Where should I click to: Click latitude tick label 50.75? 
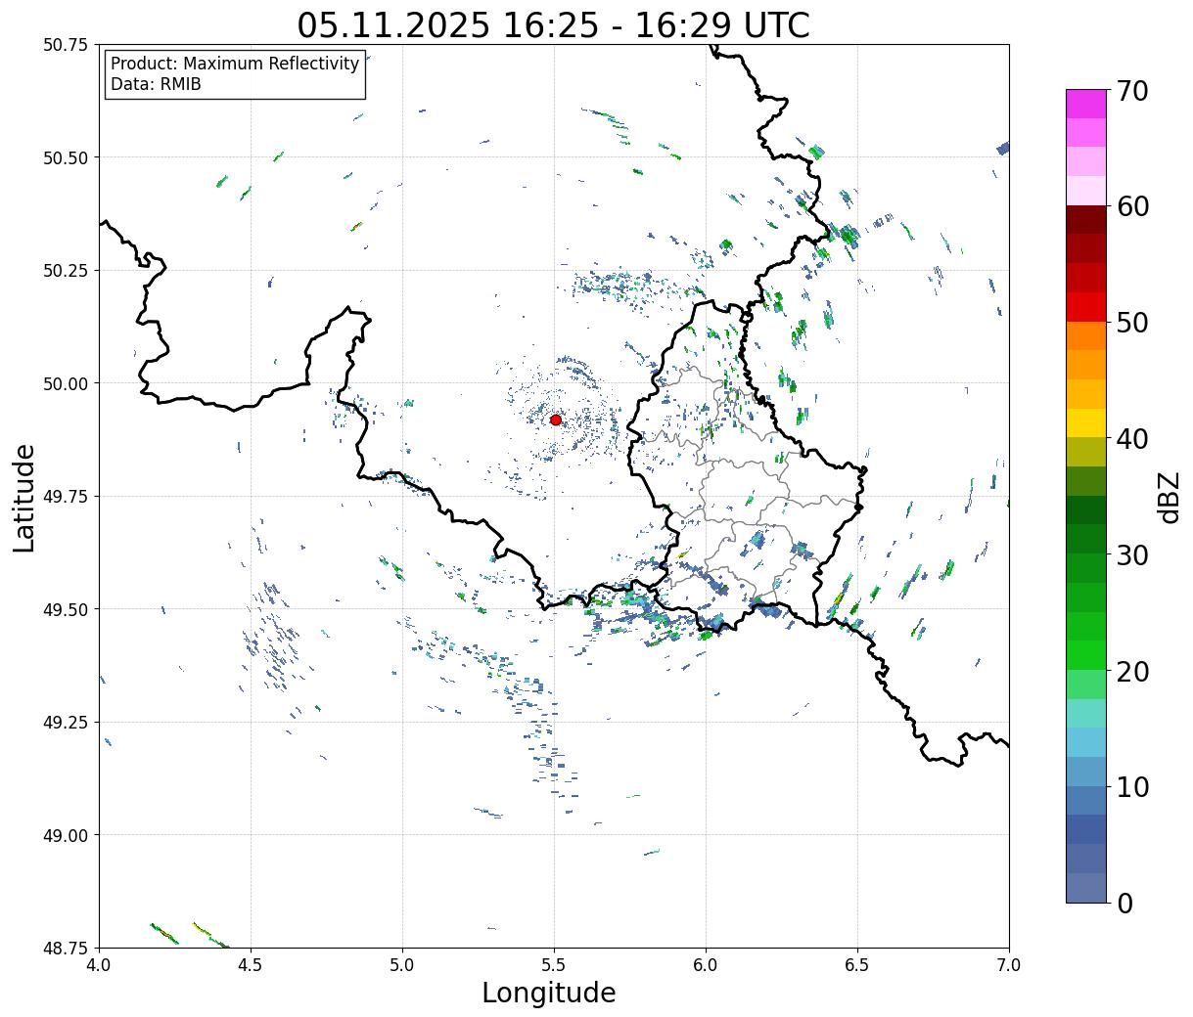[65, 45]
